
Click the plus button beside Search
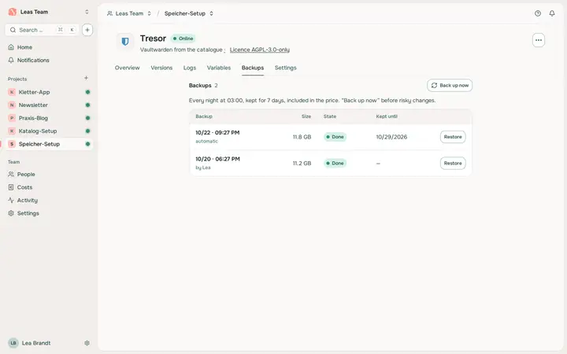point(87,30)
